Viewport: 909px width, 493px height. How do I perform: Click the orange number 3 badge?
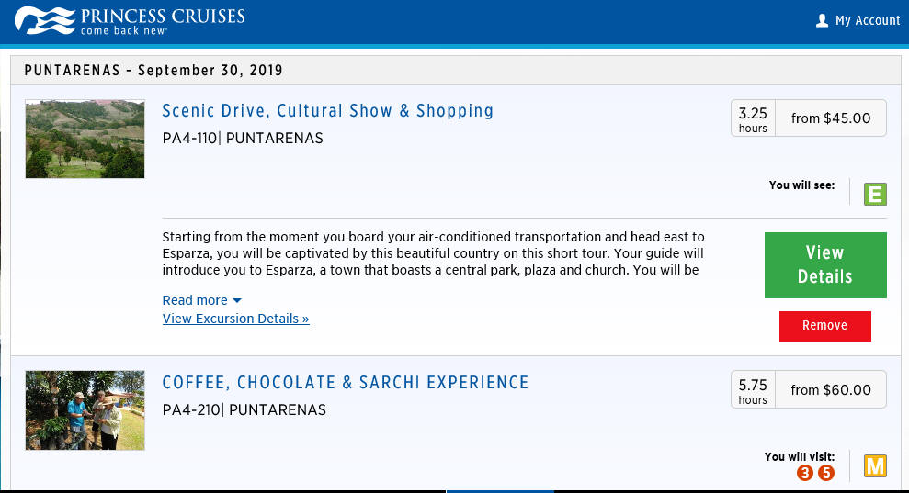(x=804, y=473)
